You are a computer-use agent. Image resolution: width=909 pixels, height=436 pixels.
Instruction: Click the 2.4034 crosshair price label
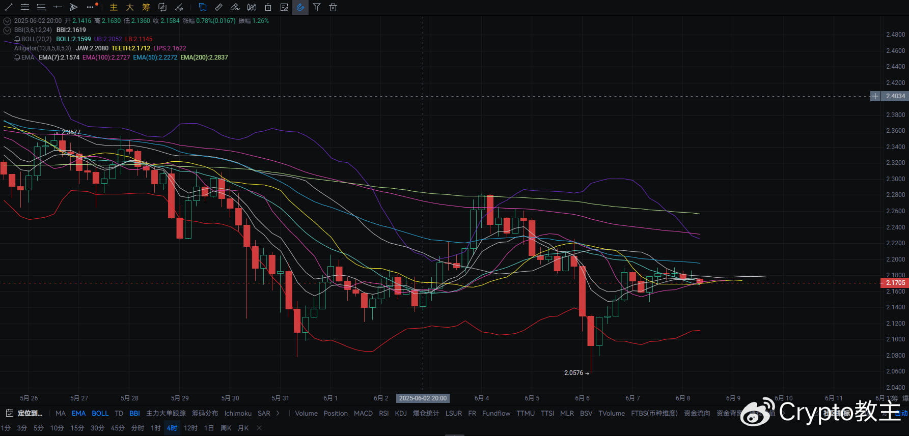[x=895, y=96]
